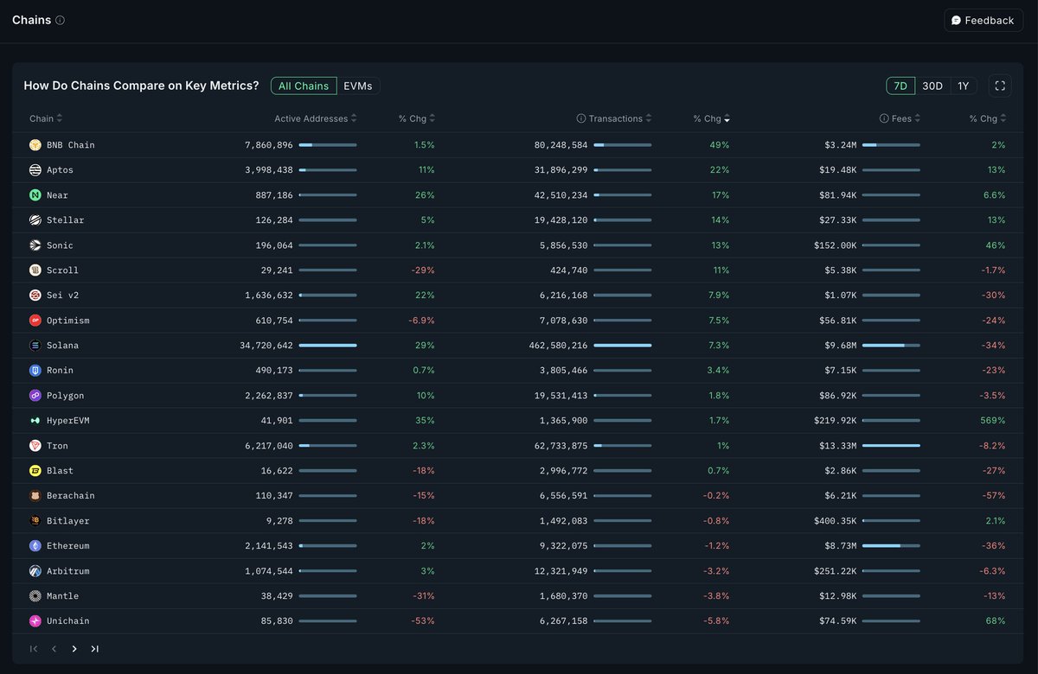The width and height of the screenshot is (1038, 674).
Task: Open the Feedback dialog
Action: [984, 20]
